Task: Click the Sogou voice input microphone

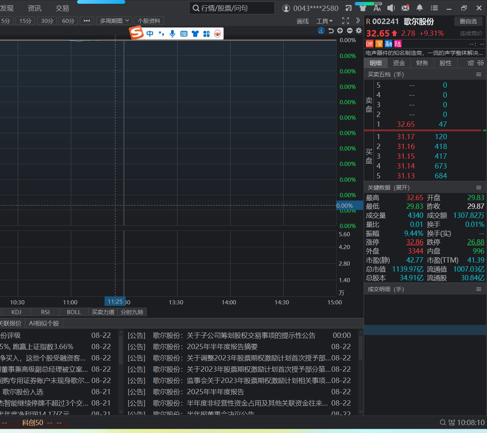Action: (x=172, y=33)
